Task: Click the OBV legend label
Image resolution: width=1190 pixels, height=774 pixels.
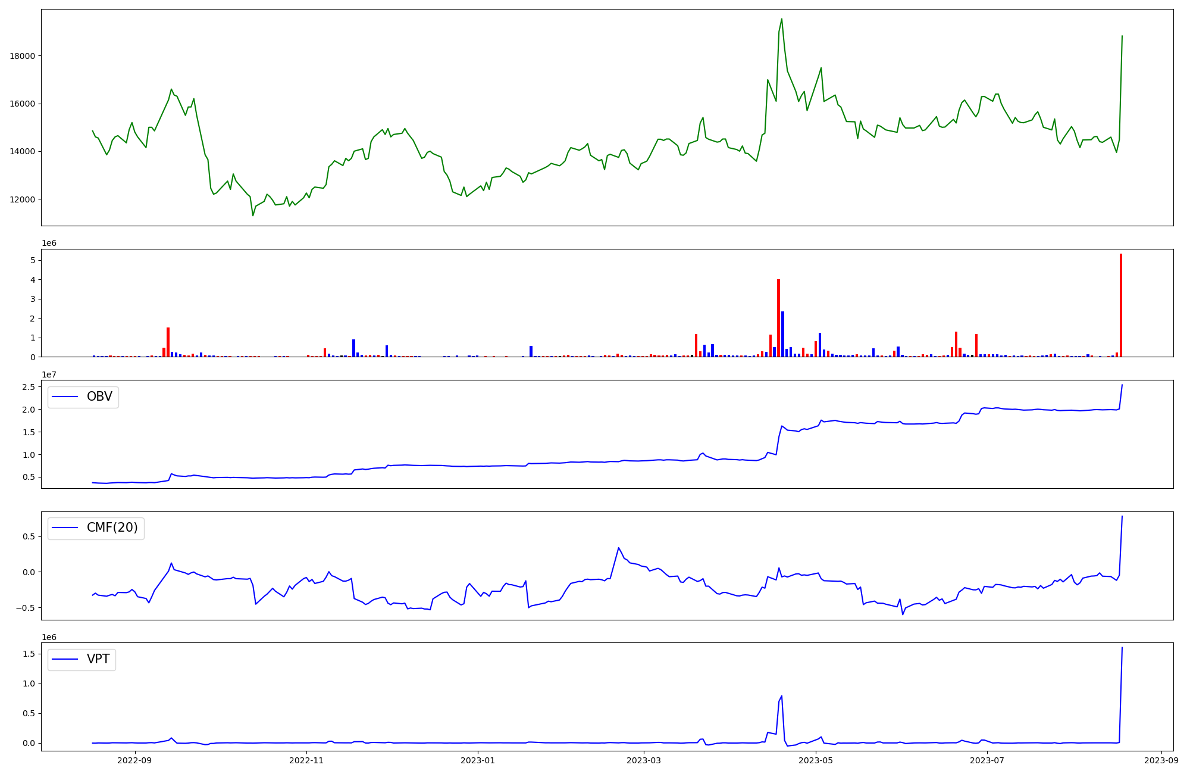Action: coord(99,397)
